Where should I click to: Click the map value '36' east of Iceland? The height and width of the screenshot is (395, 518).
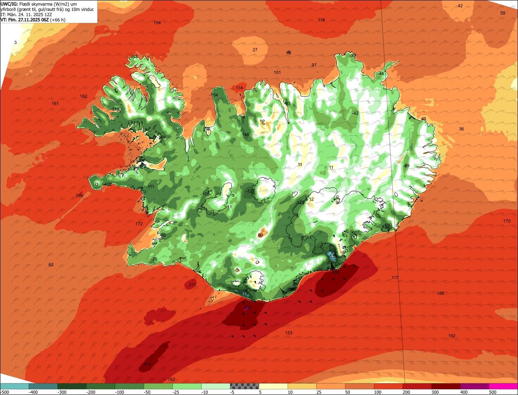[x=461, y=129]
